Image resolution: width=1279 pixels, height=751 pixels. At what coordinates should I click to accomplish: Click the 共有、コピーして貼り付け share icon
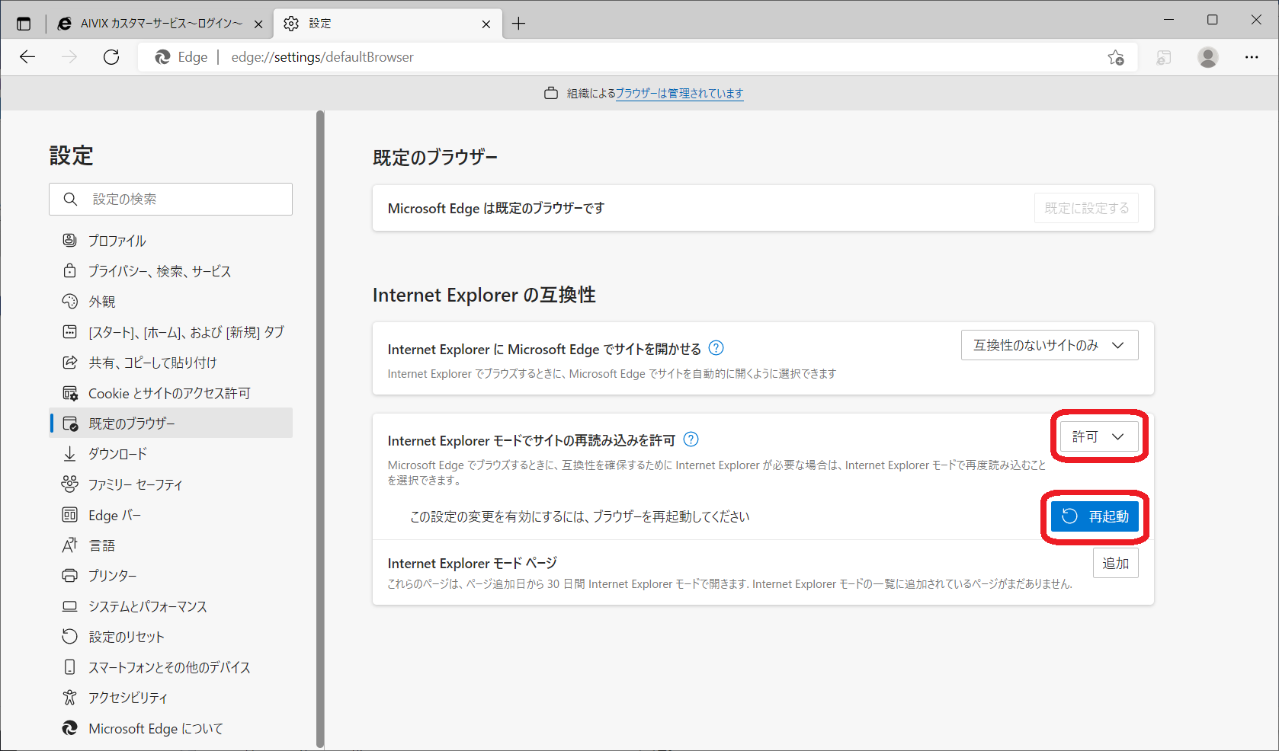coord(69,363)
